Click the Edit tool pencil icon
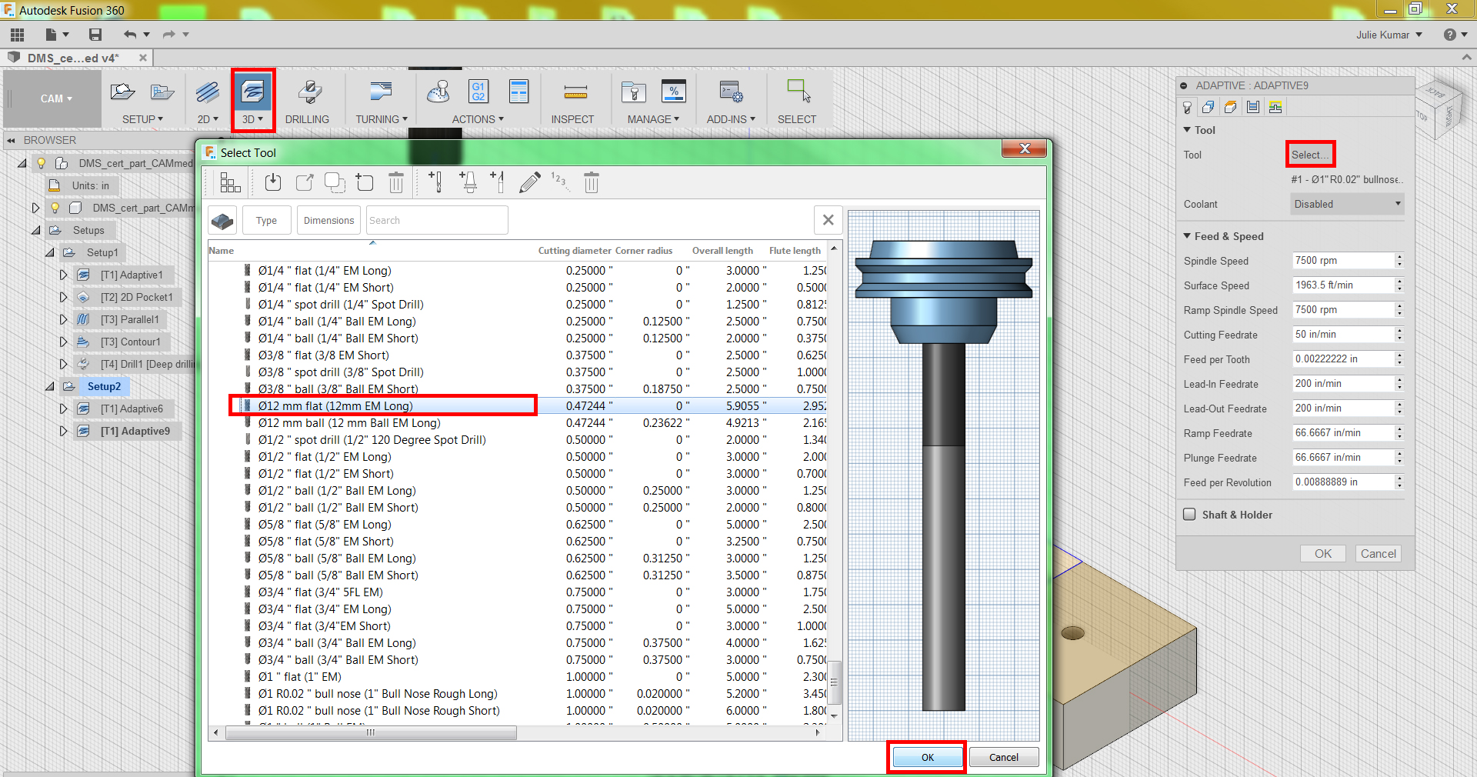The height and width of the screenshot is (777, 1477). point(529,182)
